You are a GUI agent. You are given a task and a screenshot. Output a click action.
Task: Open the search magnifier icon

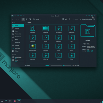point(70,19)
